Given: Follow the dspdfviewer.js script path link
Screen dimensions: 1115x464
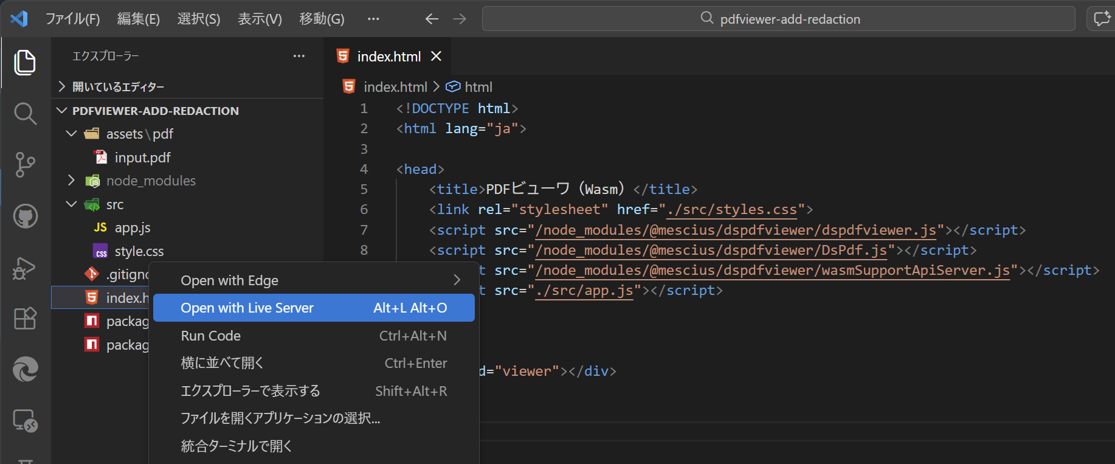Looking at the screenshot, I should [x=736, y=230].
